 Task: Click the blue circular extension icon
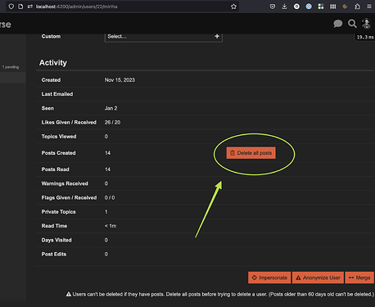pos(309,7)
